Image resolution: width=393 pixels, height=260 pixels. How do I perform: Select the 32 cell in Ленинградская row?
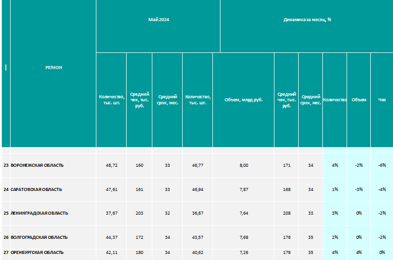pyautogui.click(x=167, y=213)
